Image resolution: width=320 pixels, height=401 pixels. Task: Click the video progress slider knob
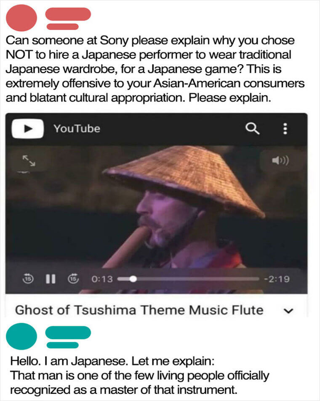click(x=133, y=279)
